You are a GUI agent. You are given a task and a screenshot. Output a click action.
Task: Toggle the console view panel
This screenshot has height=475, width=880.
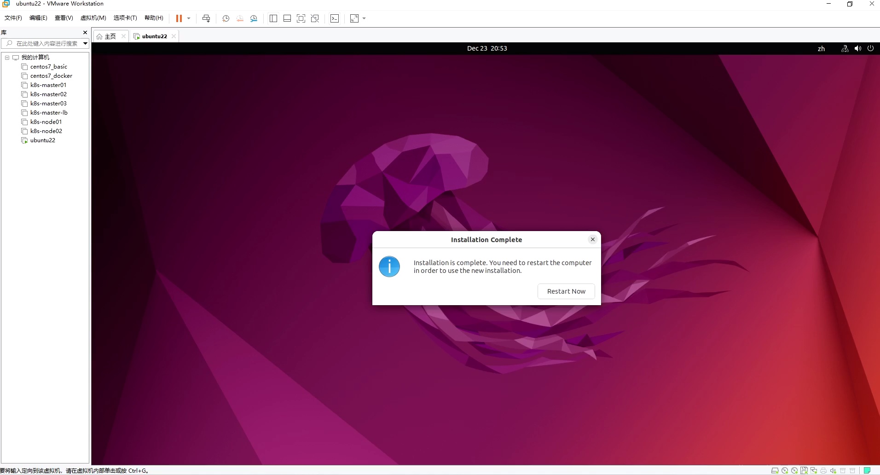click(335, 18)
